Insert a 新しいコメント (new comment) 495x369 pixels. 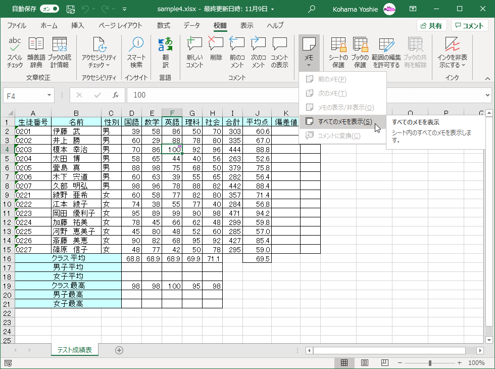(194, 51)
